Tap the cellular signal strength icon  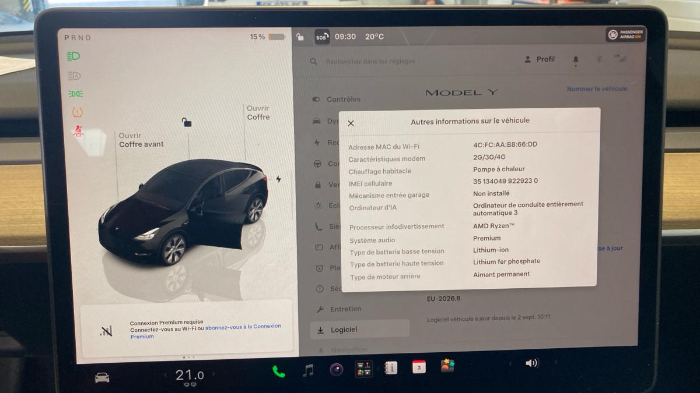coord(619,58)
